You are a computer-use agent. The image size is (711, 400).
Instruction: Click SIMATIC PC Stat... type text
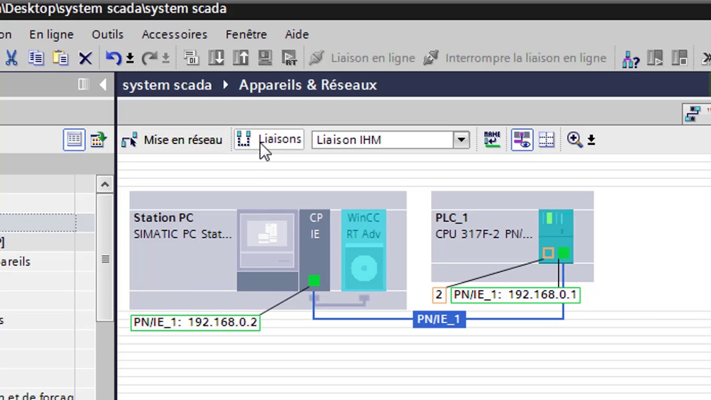tap(183, 234)
